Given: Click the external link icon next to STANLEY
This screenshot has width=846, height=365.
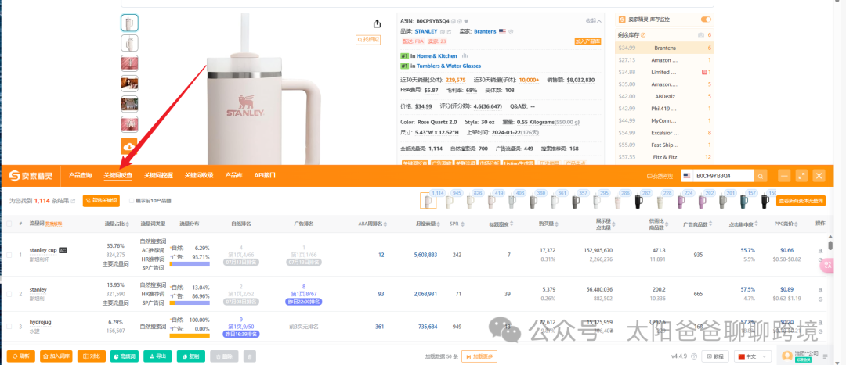Looking at the screenshot, I should tap(449, 32).
